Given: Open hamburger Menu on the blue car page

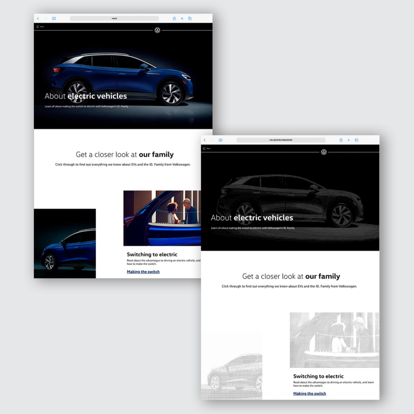Looking at the screenshot, I should (40, 27).
